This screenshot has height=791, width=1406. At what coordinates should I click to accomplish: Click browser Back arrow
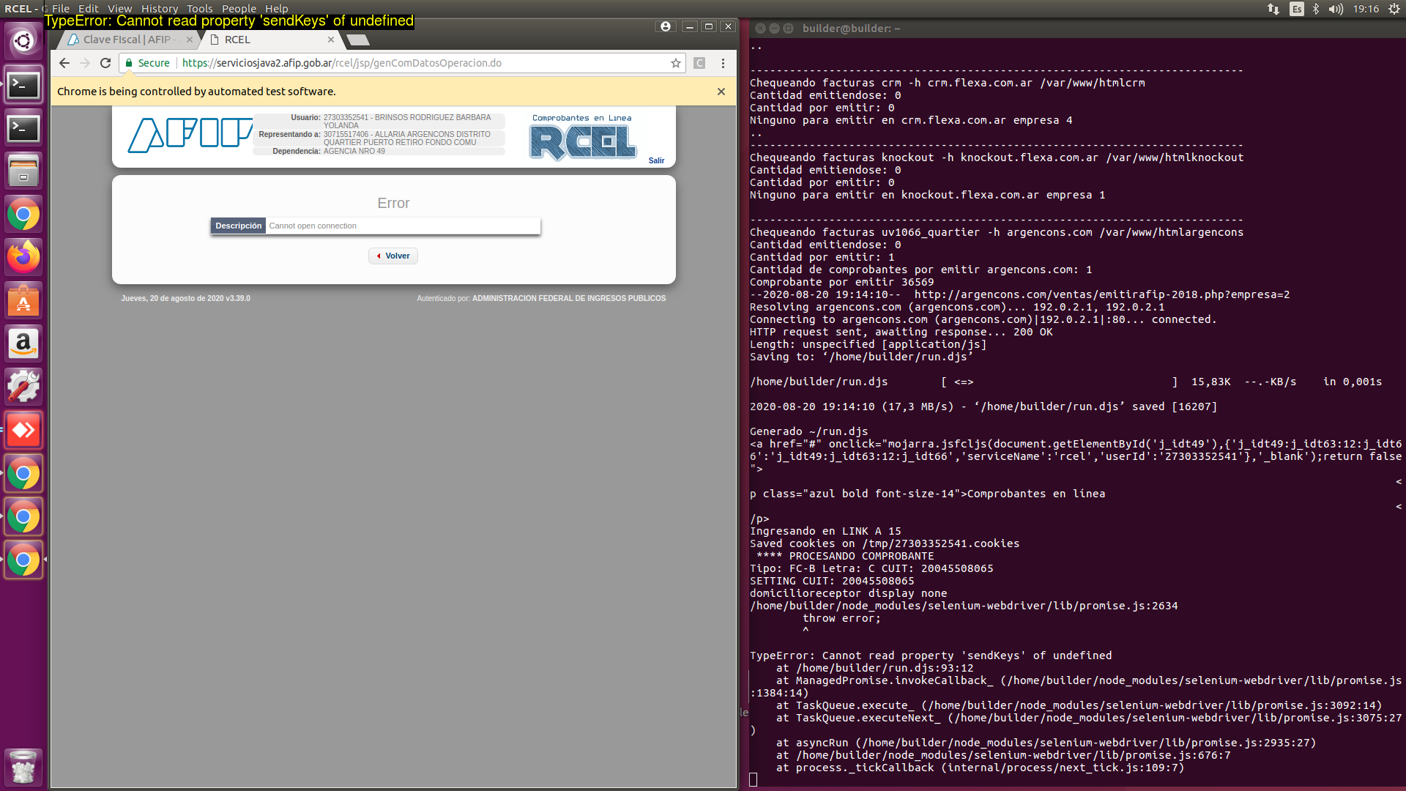[x=64, y=63]
